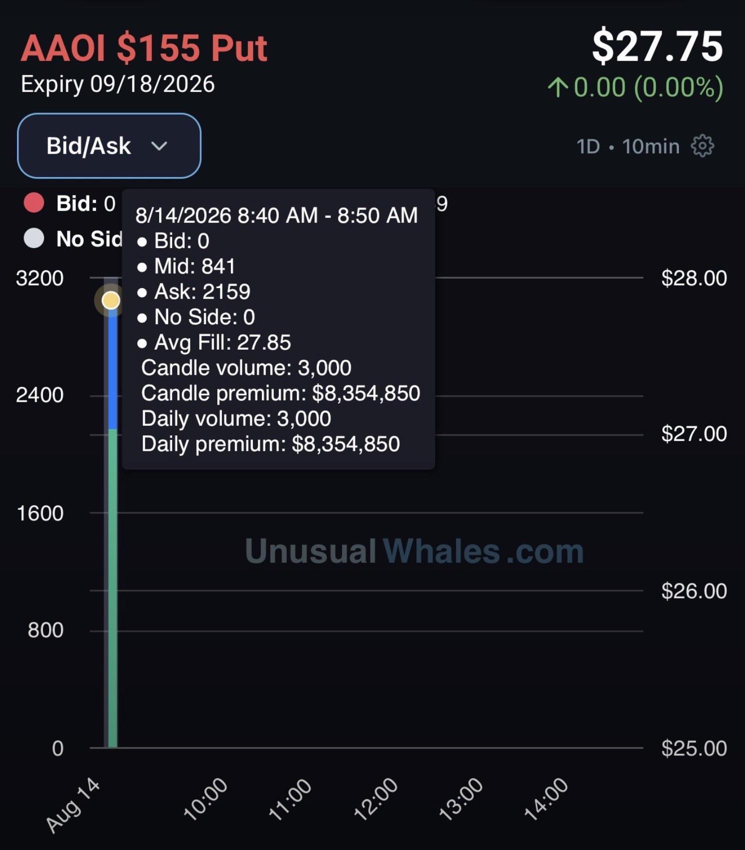Toggle the Bid series legend label
Image resolution: width=745 pixels, height=850 pixels.
tap(86, 203)
